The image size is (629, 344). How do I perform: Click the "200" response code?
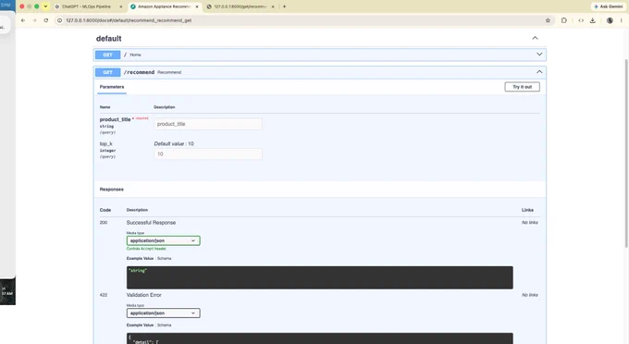click(x=104, y=223)
